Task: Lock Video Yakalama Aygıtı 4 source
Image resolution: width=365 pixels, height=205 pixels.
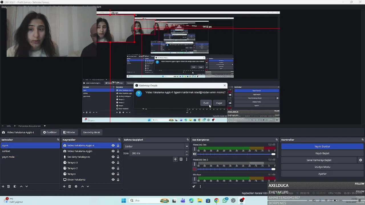Action: coord(118,145)
